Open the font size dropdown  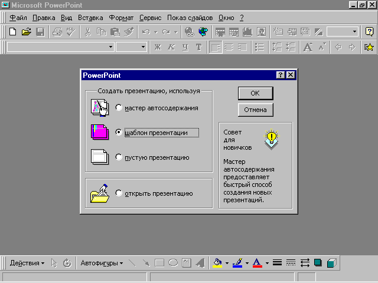(143, 47)
